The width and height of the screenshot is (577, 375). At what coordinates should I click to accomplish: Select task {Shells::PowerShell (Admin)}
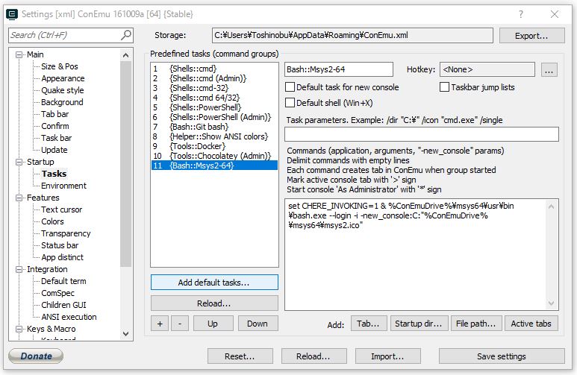coord(214,117)
